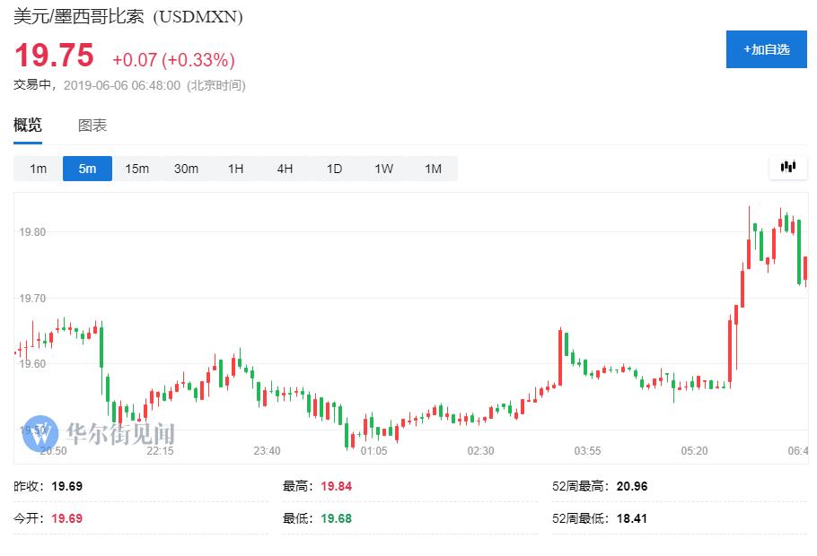Image resolution: width=817 pixels, height=556 pixels.
Task: Choose the 4H interval
Action: [285, 169]
